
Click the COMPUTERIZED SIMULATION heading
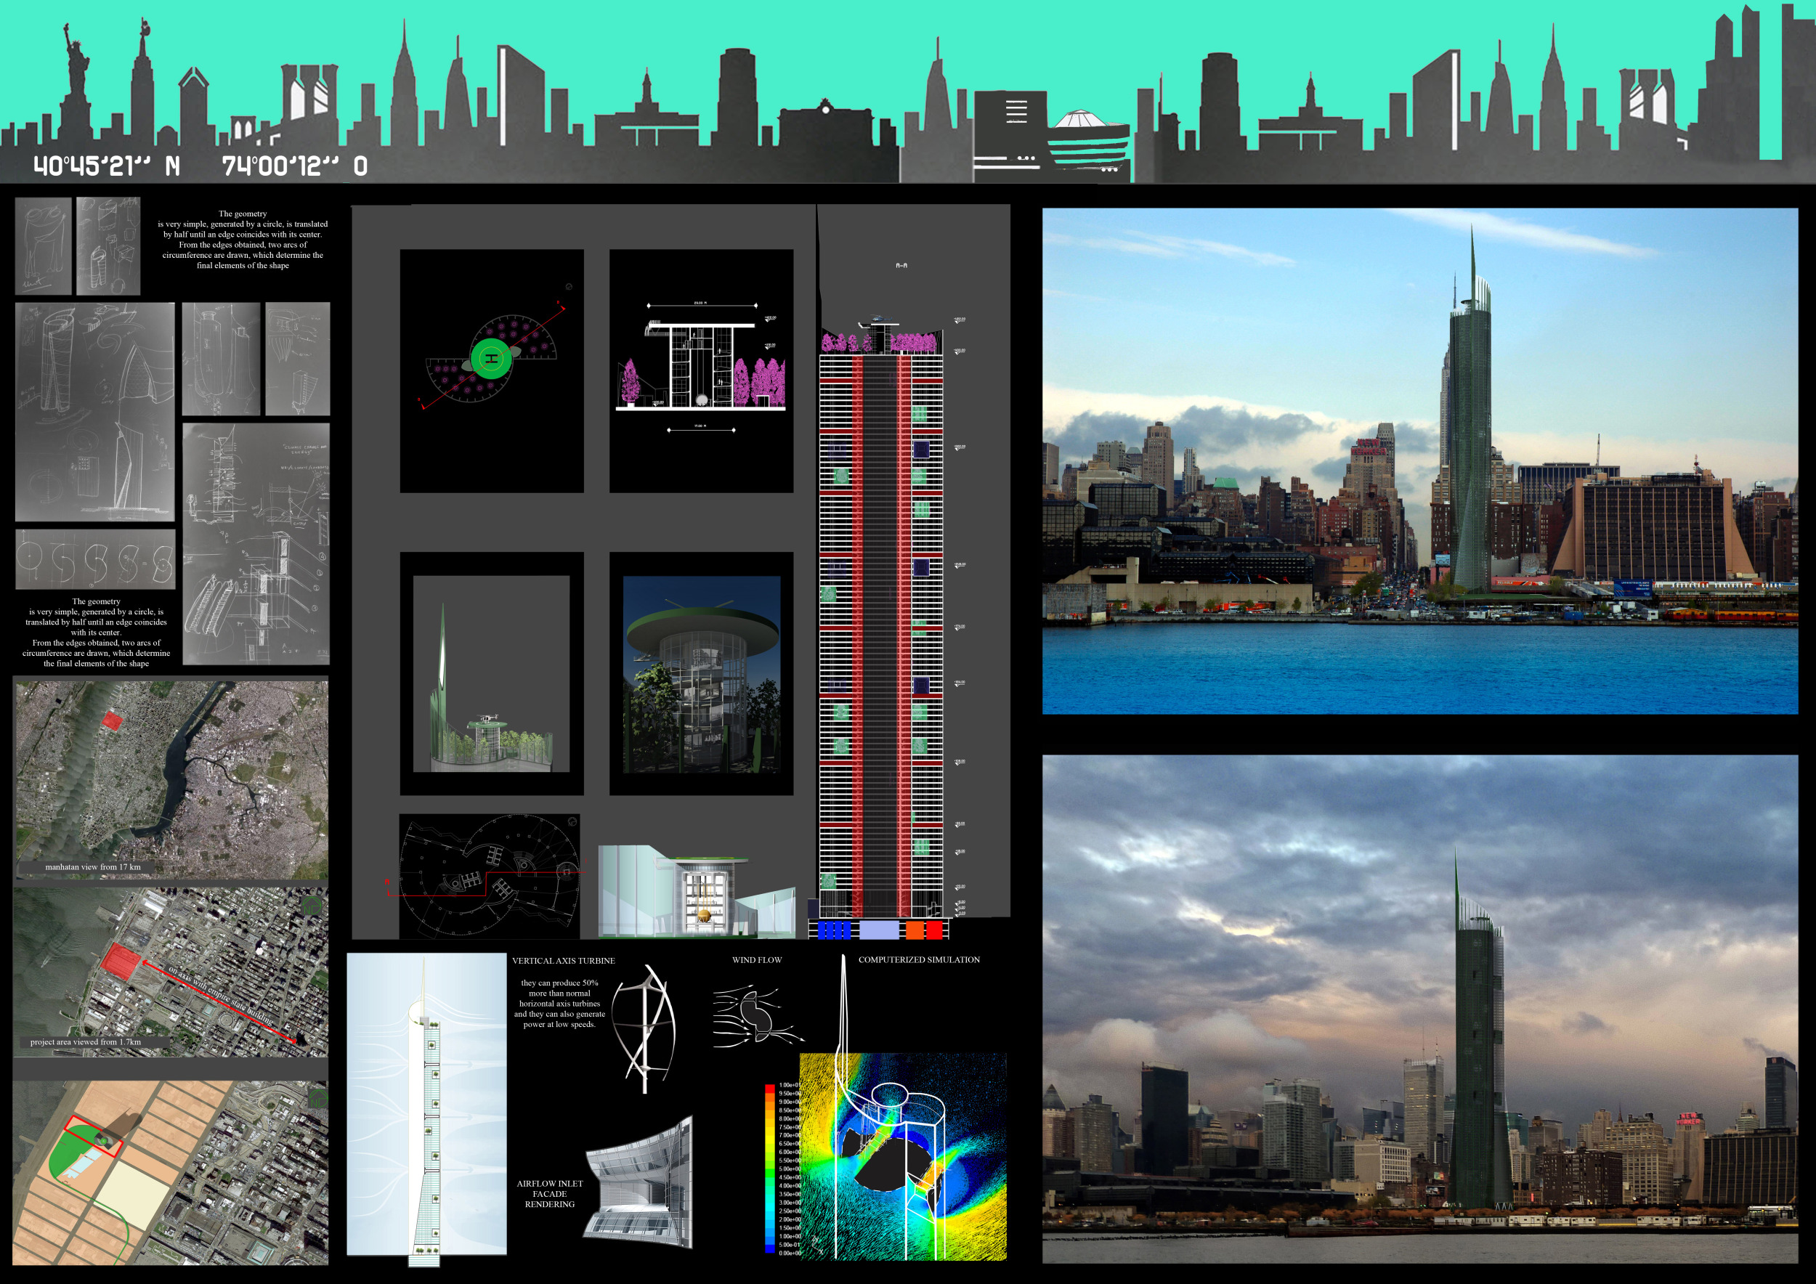(x=919, y=960)
